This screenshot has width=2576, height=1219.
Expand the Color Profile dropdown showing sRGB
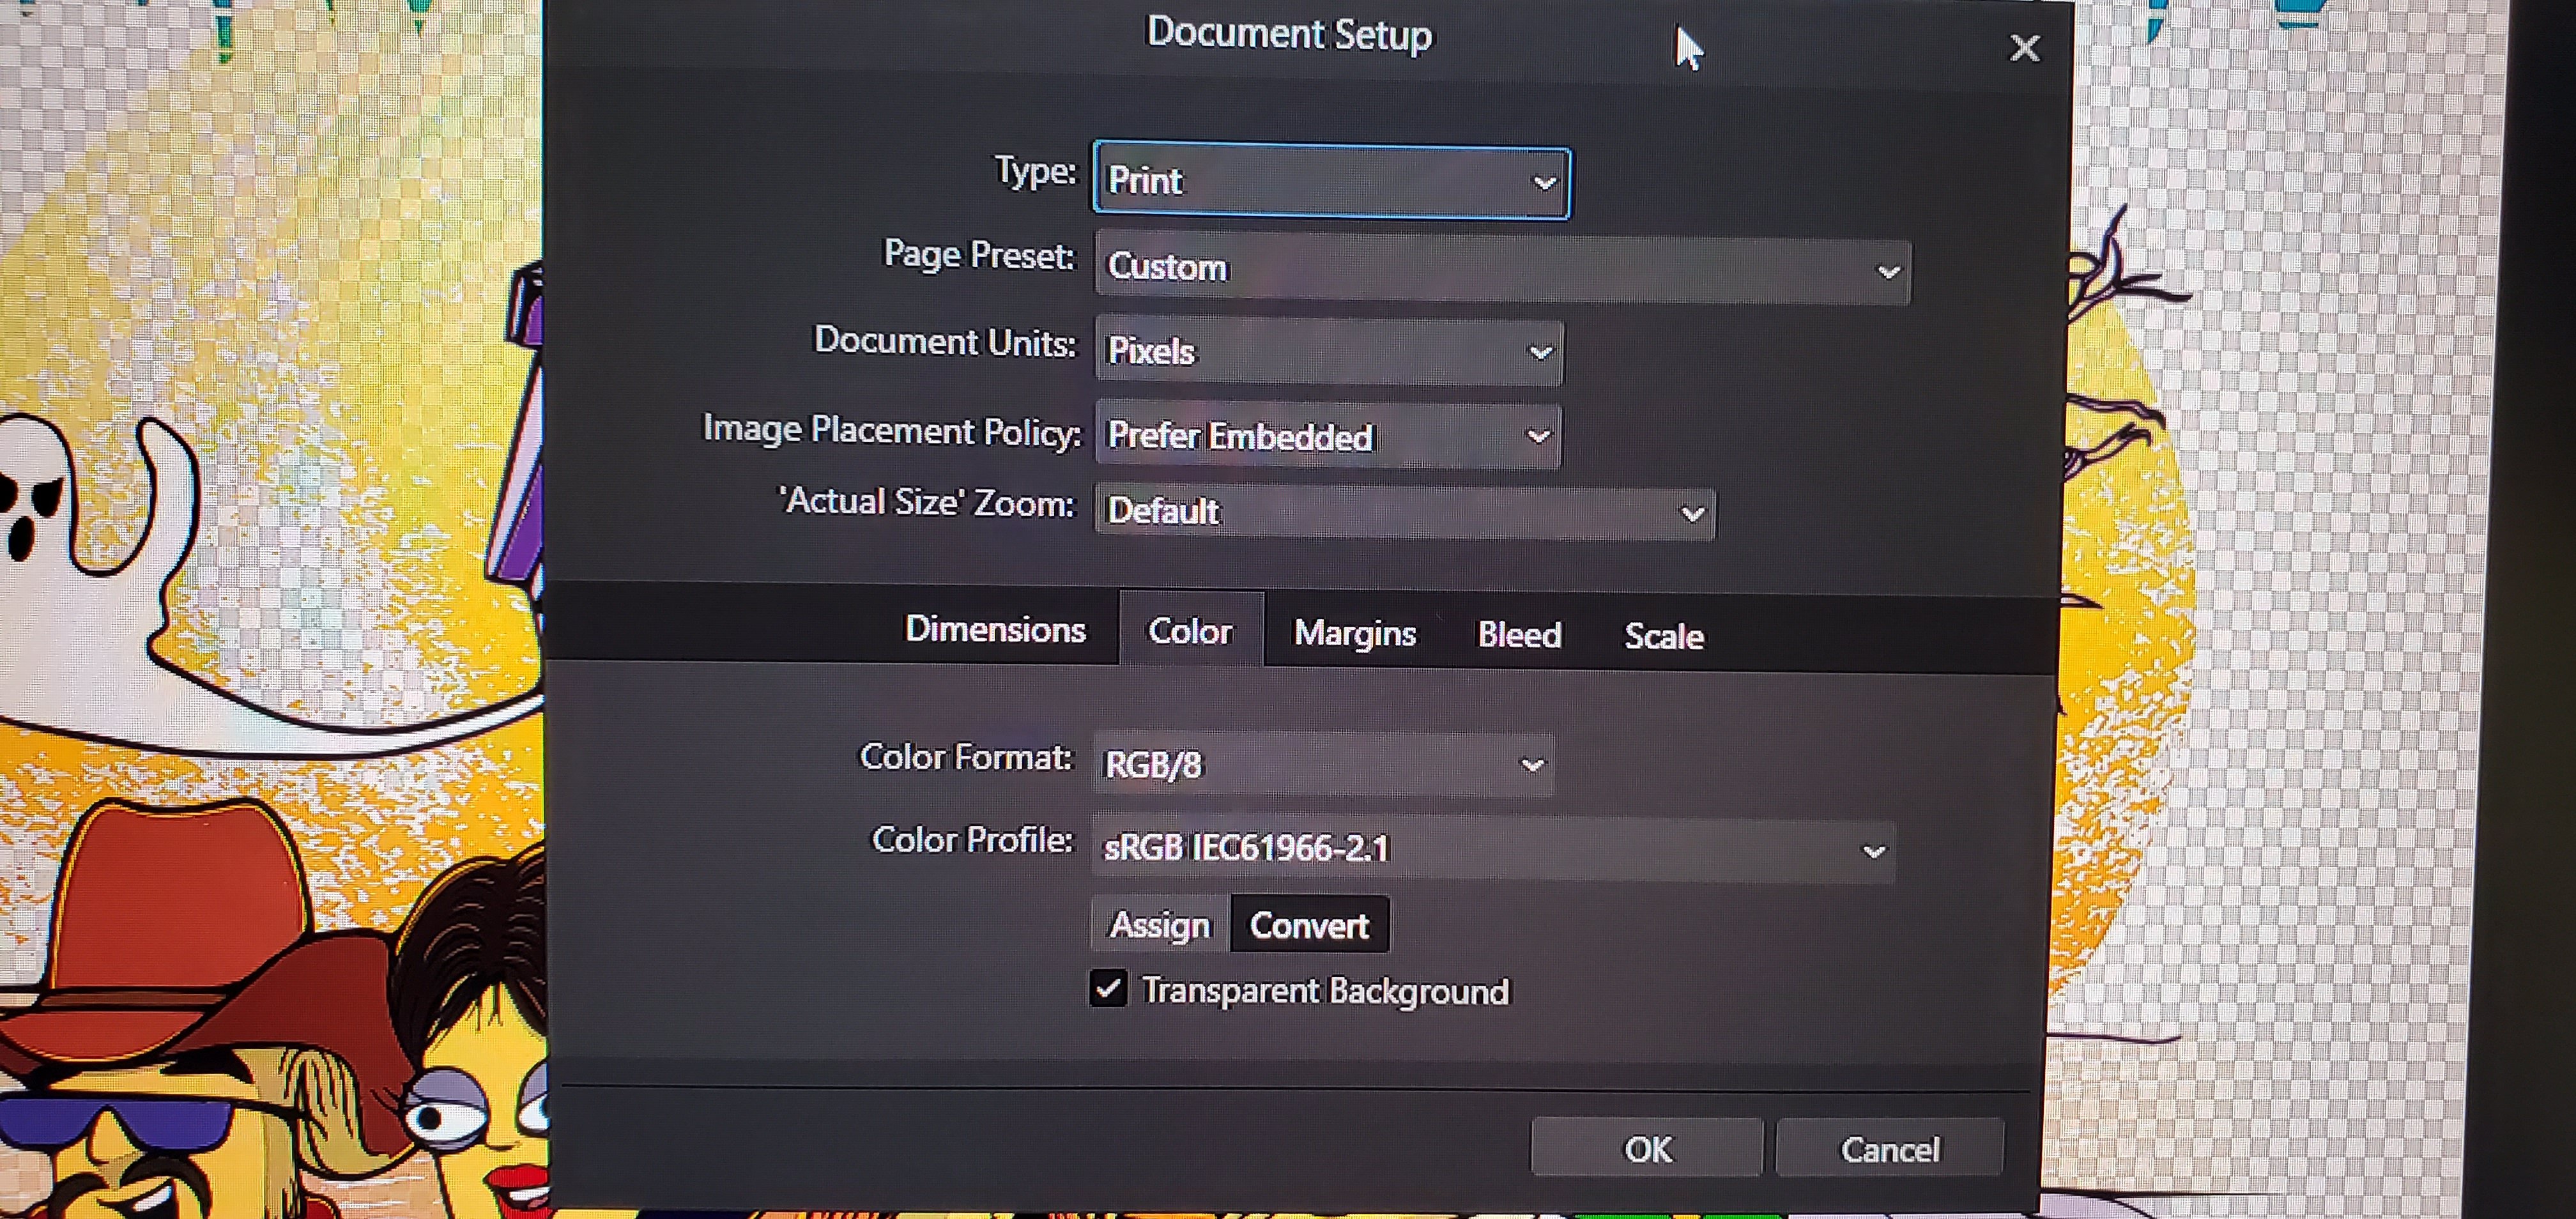coord(1493,849)
